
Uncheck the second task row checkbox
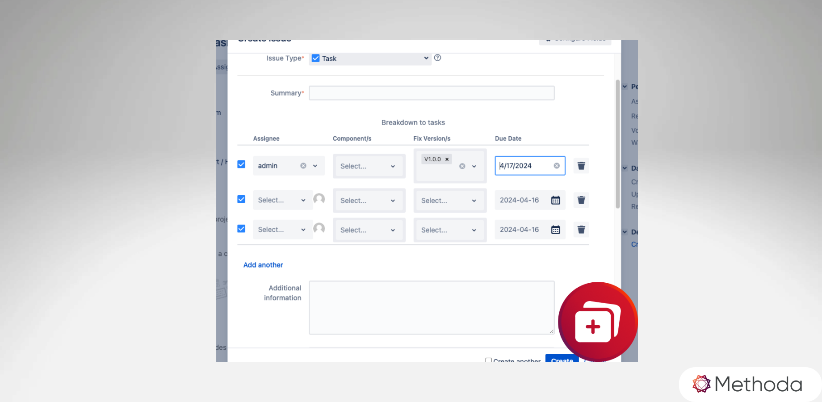coord(241,199)
